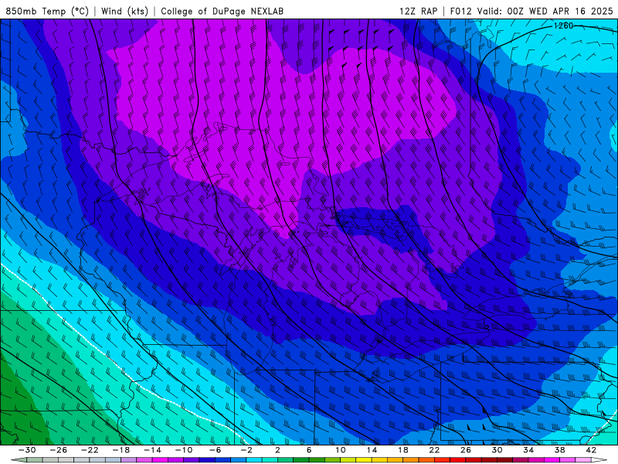Select the '−10' color scale label
Viewport: 618px width, 464px height.
pos(184,450)
